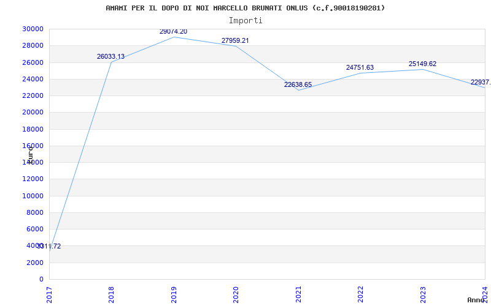Click the x-axis year 2019
This screenshot has width=491, height=306.
[x=174, y=295]
